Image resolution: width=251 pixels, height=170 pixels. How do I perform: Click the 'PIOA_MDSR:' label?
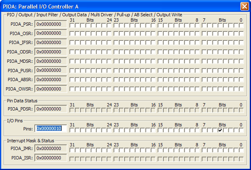tap(20, 61)
